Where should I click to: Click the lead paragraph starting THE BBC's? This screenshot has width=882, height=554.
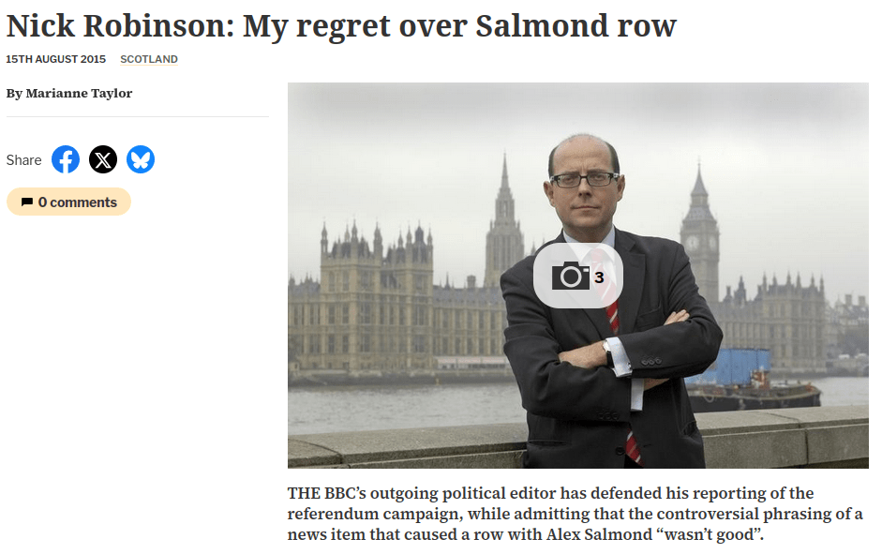(x=575, y=514)
